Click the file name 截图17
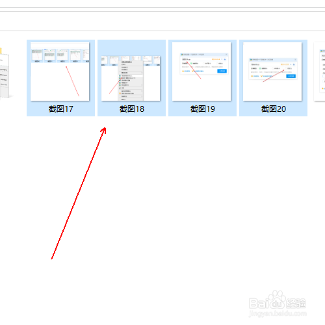 click(x=61, y=109)
